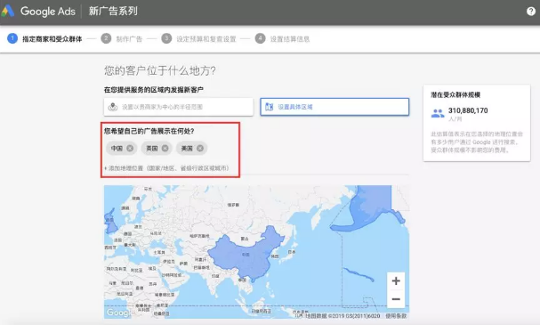Remove the 美国 location chip
The image size is (540, 325).
tap(200, 148)
